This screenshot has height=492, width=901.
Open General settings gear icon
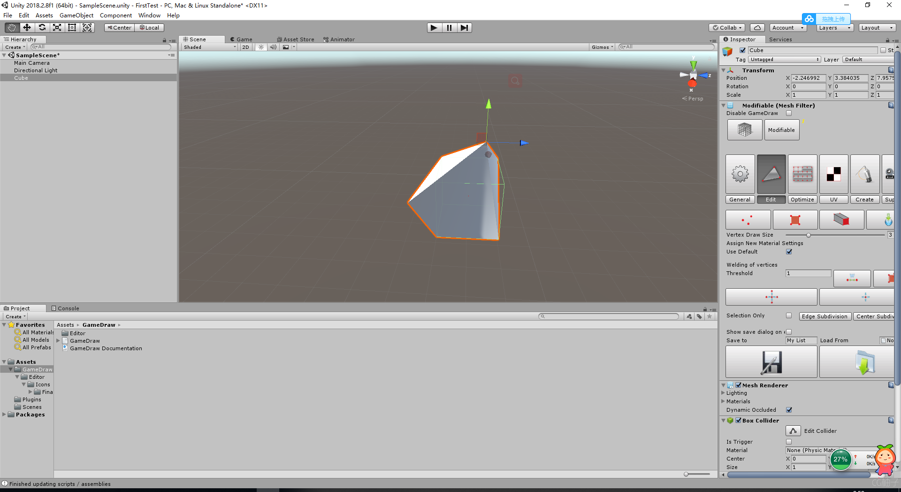coord(740,174)
